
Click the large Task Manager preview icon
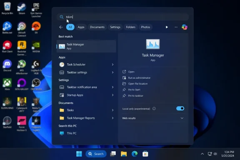[x=153, y=44]
